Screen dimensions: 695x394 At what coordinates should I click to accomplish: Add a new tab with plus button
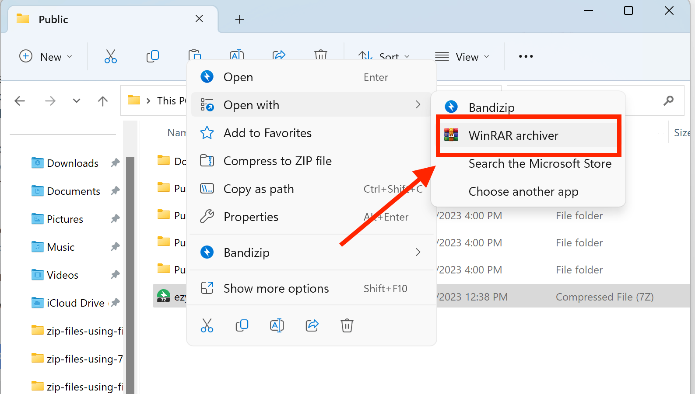pos(239,19)
